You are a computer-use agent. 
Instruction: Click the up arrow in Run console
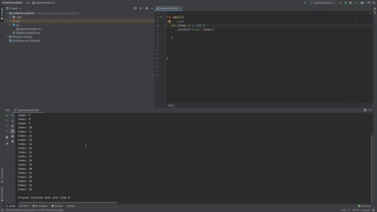(x=12, y=115)
